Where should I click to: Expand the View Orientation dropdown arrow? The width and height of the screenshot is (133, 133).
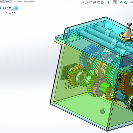(105, 2)
